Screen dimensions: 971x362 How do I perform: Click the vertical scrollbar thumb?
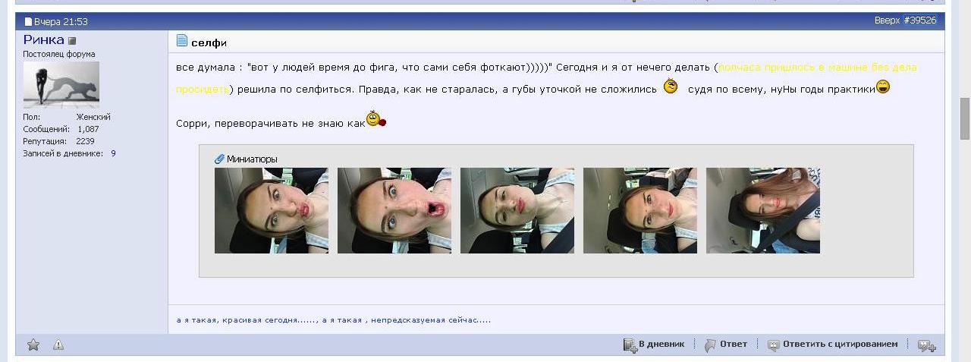(x=965, y=118)
